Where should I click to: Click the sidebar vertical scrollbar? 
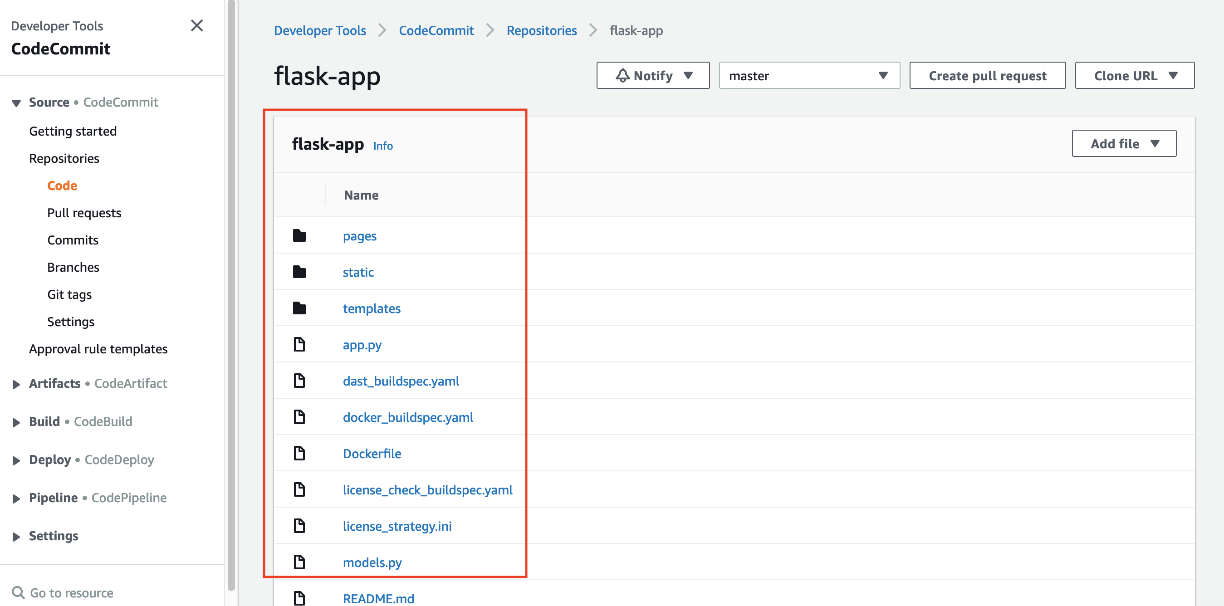pyautogui.click(x=231, y=294)
